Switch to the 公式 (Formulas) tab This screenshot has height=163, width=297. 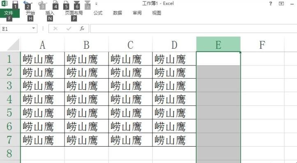pos(98,13)
